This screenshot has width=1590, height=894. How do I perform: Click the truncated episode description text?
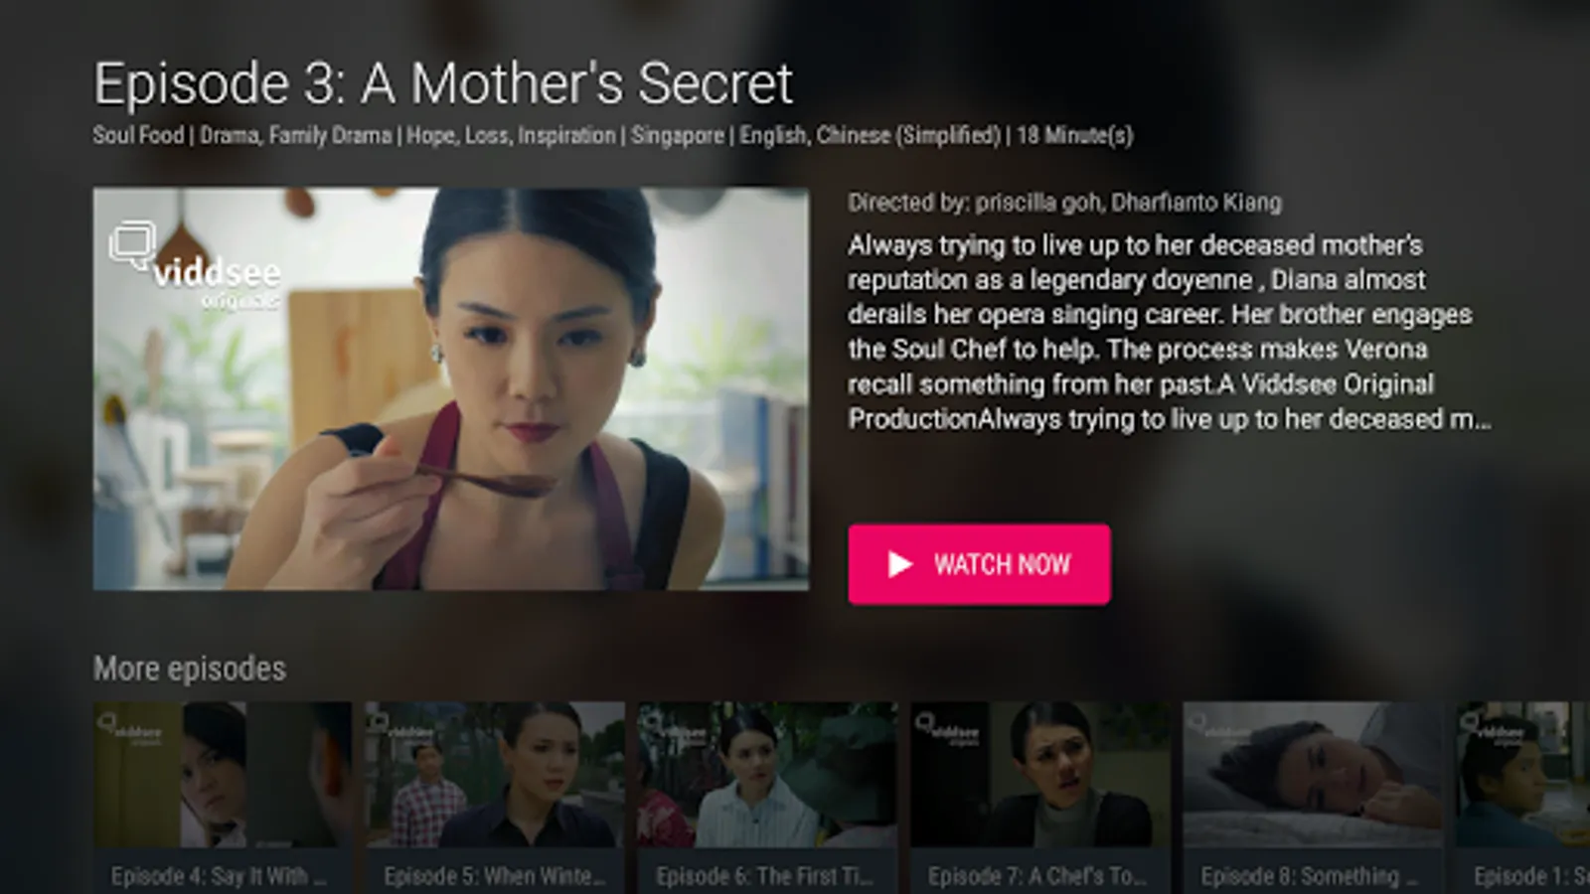[1170, 332]
